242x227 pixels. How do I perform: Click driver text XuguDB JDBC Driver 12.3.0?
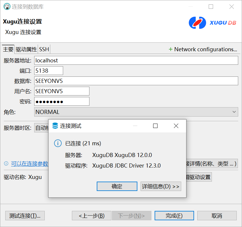click(126, 165)
